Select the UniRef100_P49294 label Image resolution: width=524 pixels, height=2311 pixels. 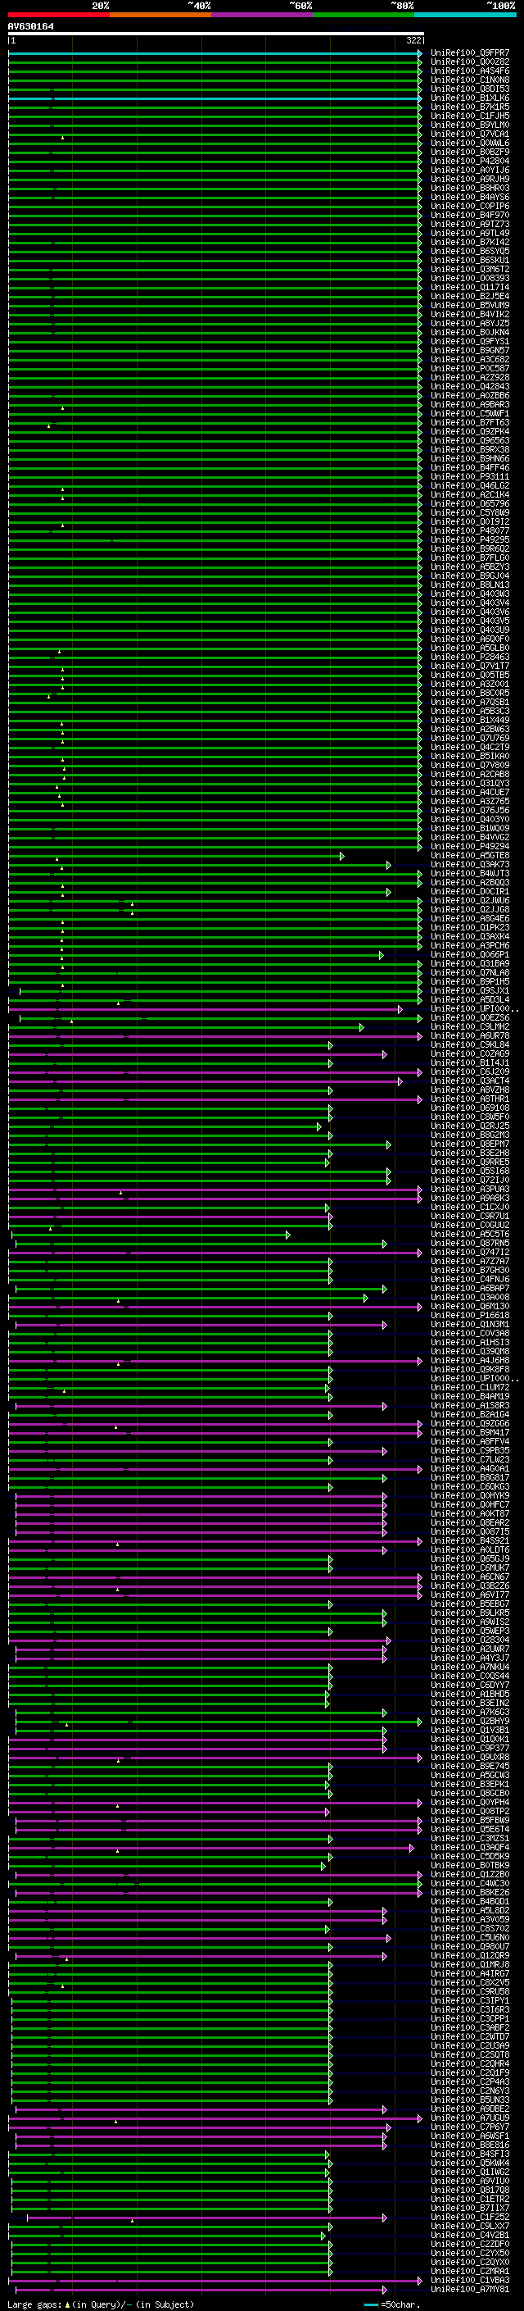469,847
